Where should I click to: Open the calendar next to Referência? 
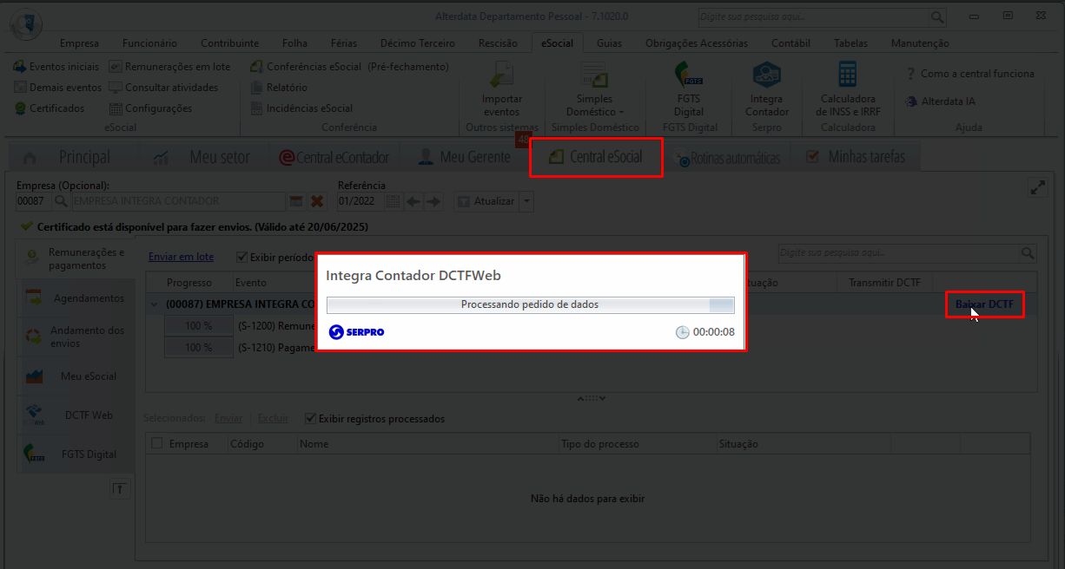(x=393, y=201)
